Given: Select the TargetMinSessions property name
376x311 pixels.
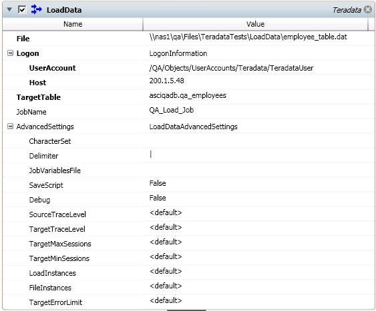Looking at the screenshot, I should tap(59, 258).
